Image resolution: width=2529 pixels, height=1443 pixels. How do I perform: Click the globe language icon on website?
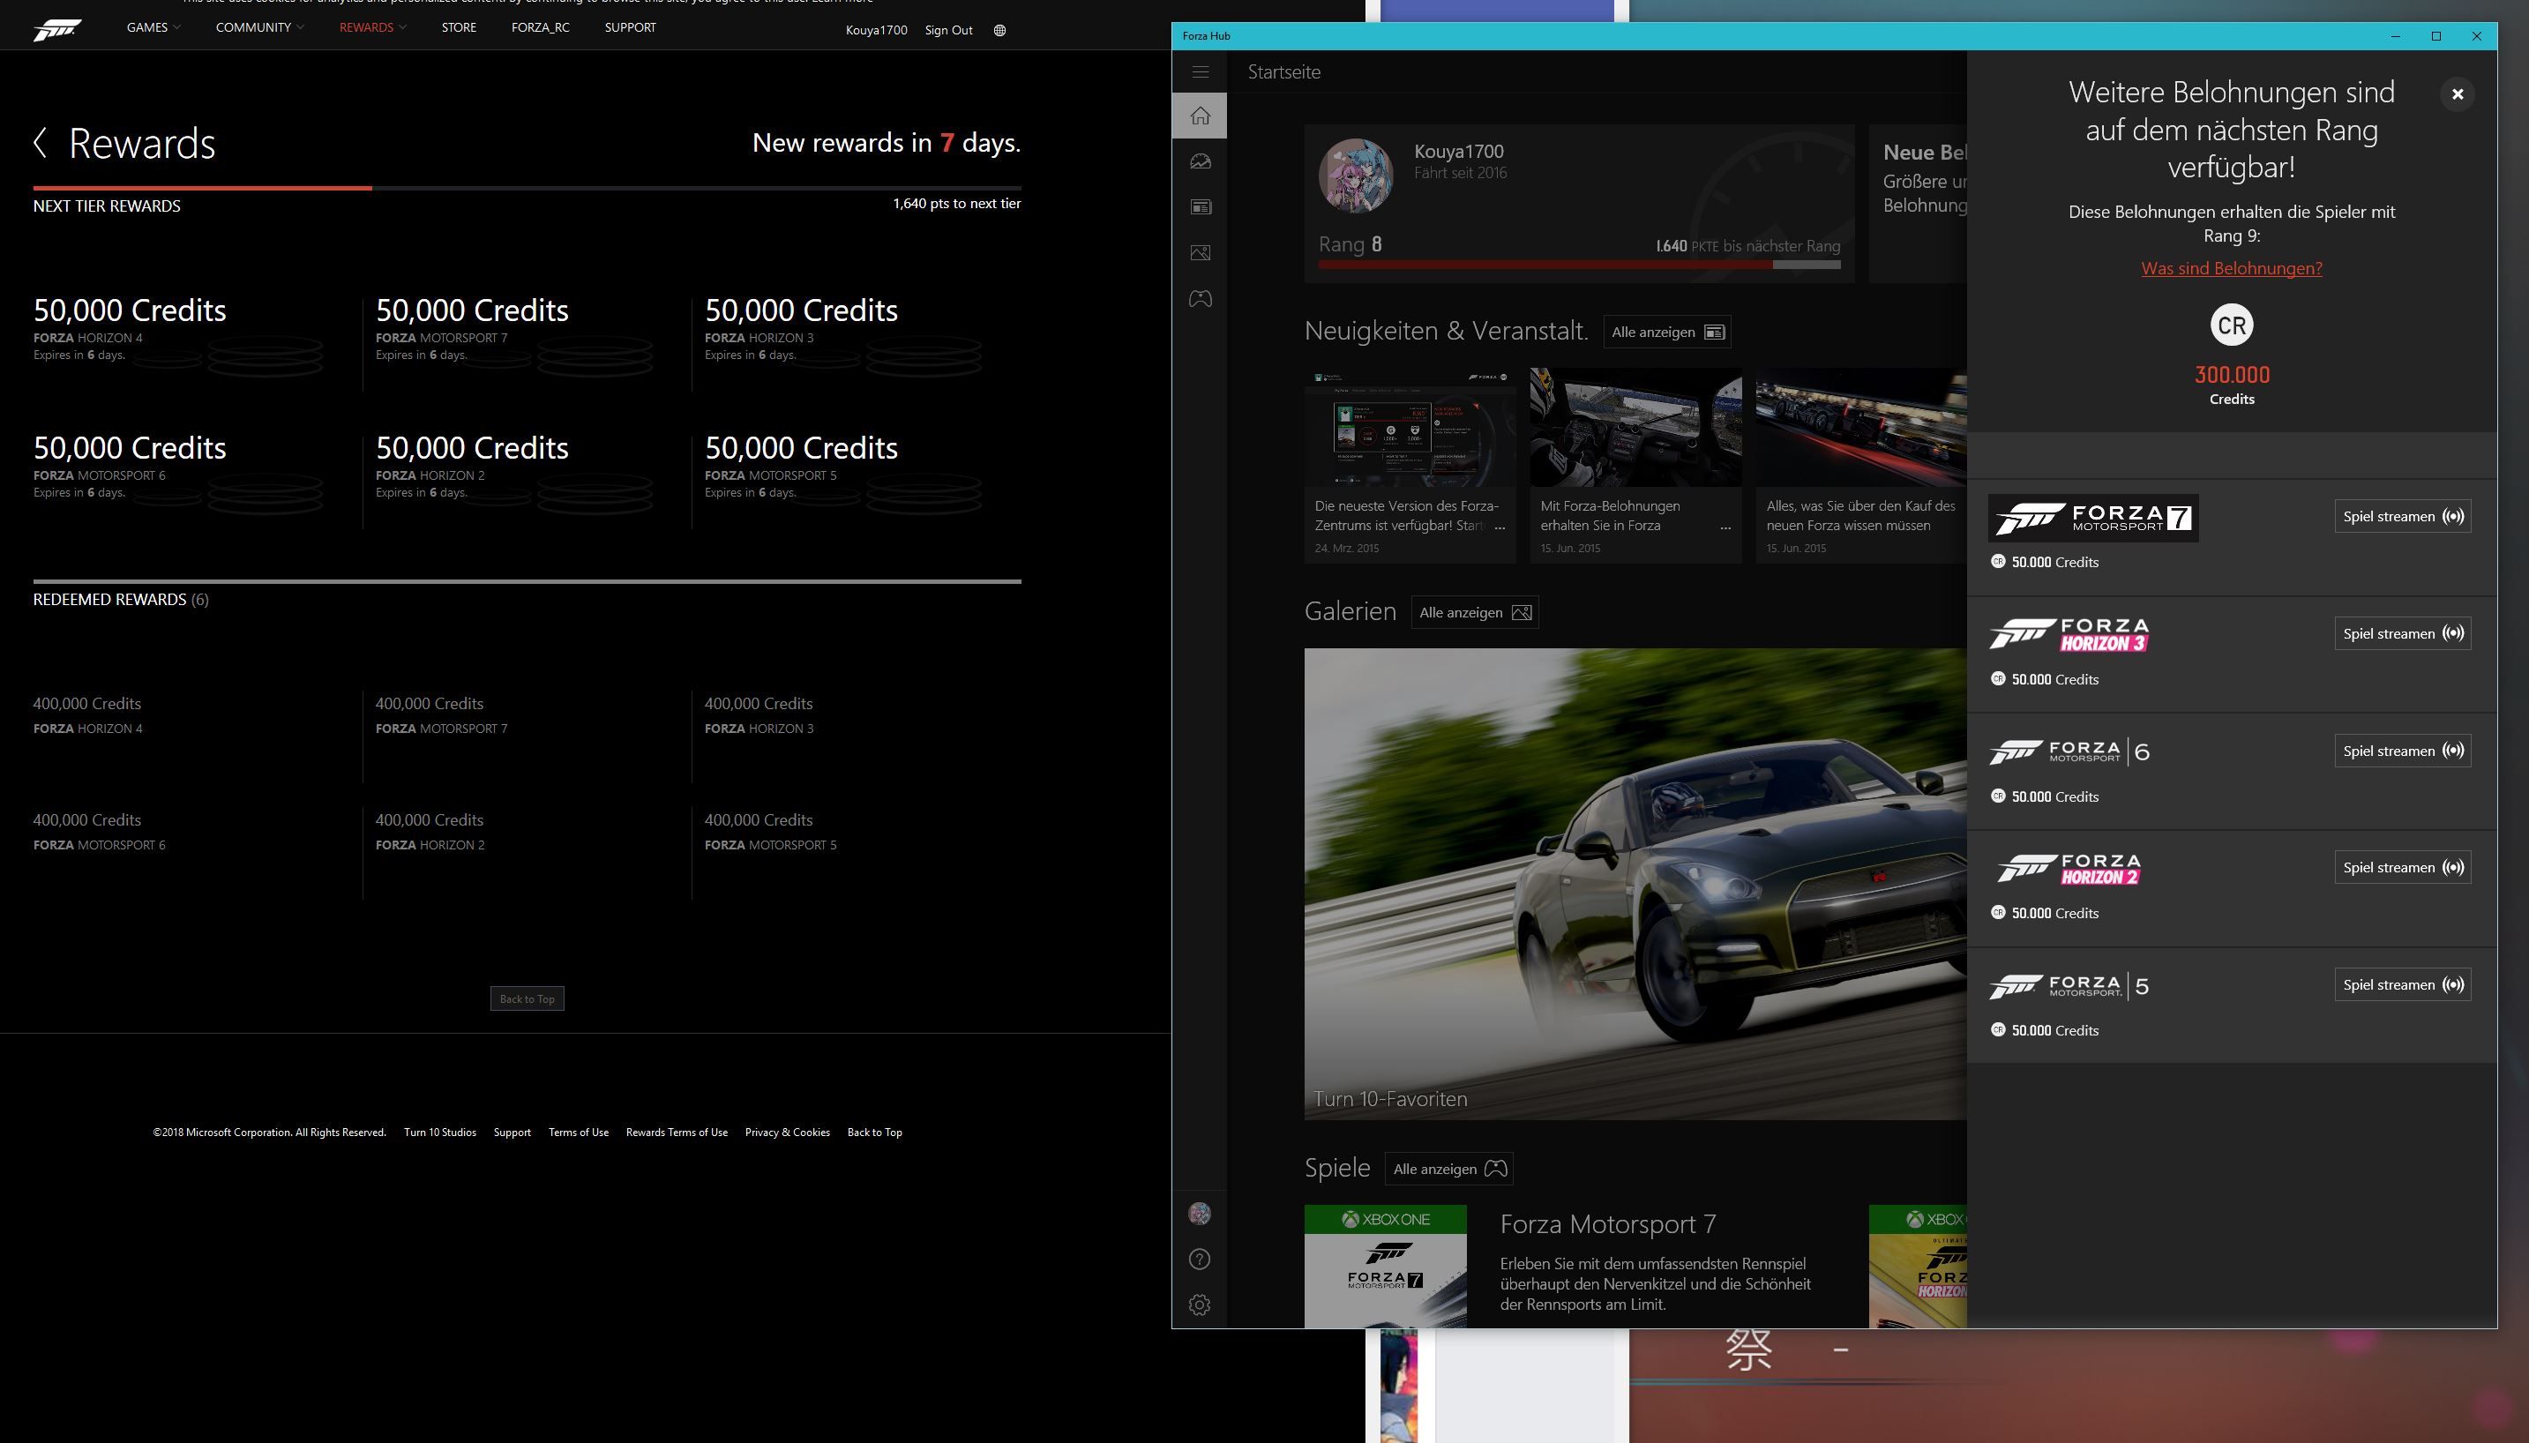(x=999, y=30)
